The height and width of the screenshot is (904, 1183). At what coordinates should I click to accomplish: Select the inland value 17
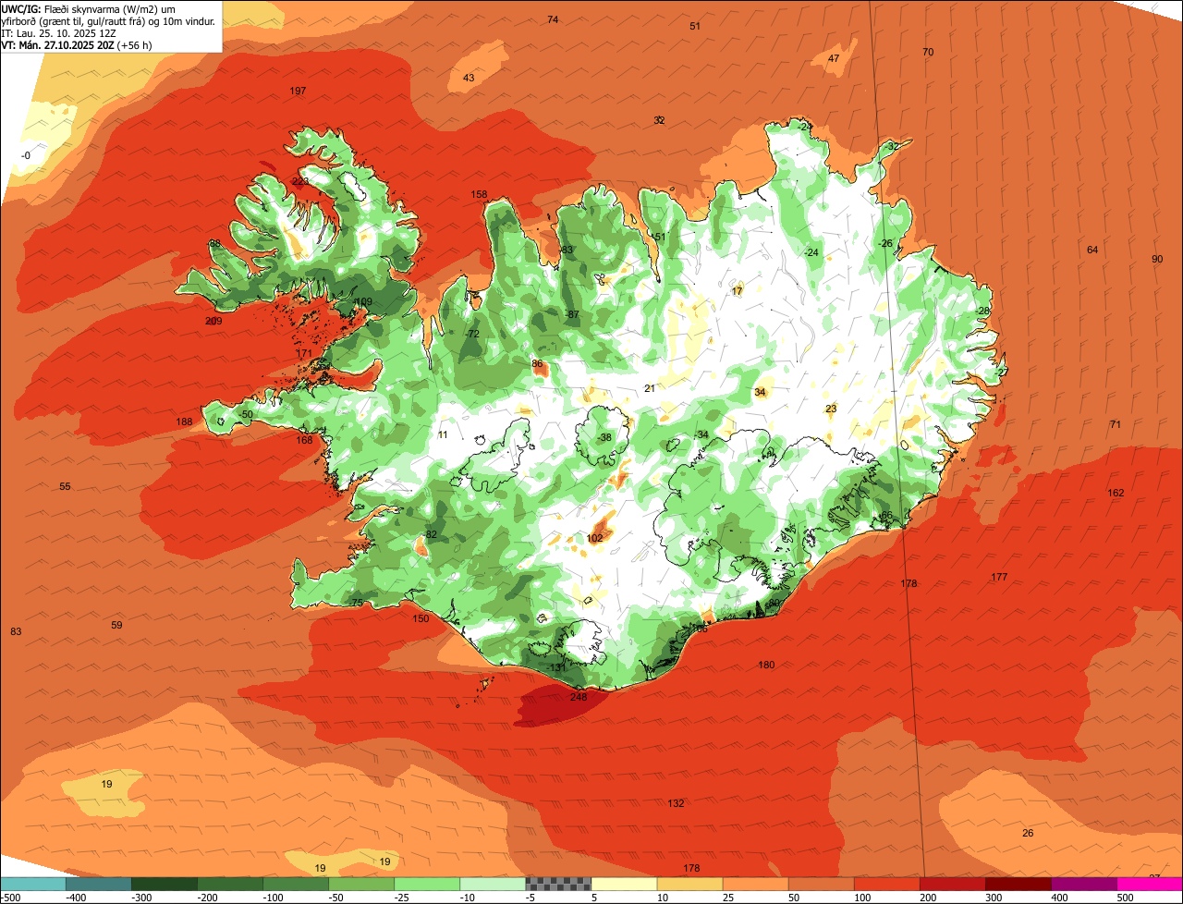tap(737, 291)
